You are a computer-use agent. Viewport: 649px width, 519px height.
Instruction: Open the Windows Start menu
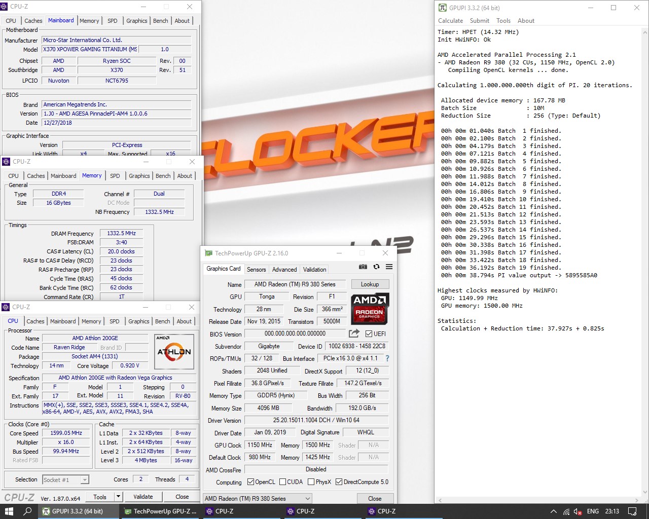pyautogui.click(x=10, y=511)
